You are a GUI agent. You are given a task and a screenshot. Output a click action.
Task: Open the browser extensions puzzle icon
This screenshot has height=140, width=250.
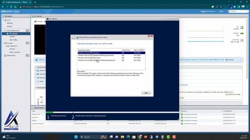pos(234,7)
